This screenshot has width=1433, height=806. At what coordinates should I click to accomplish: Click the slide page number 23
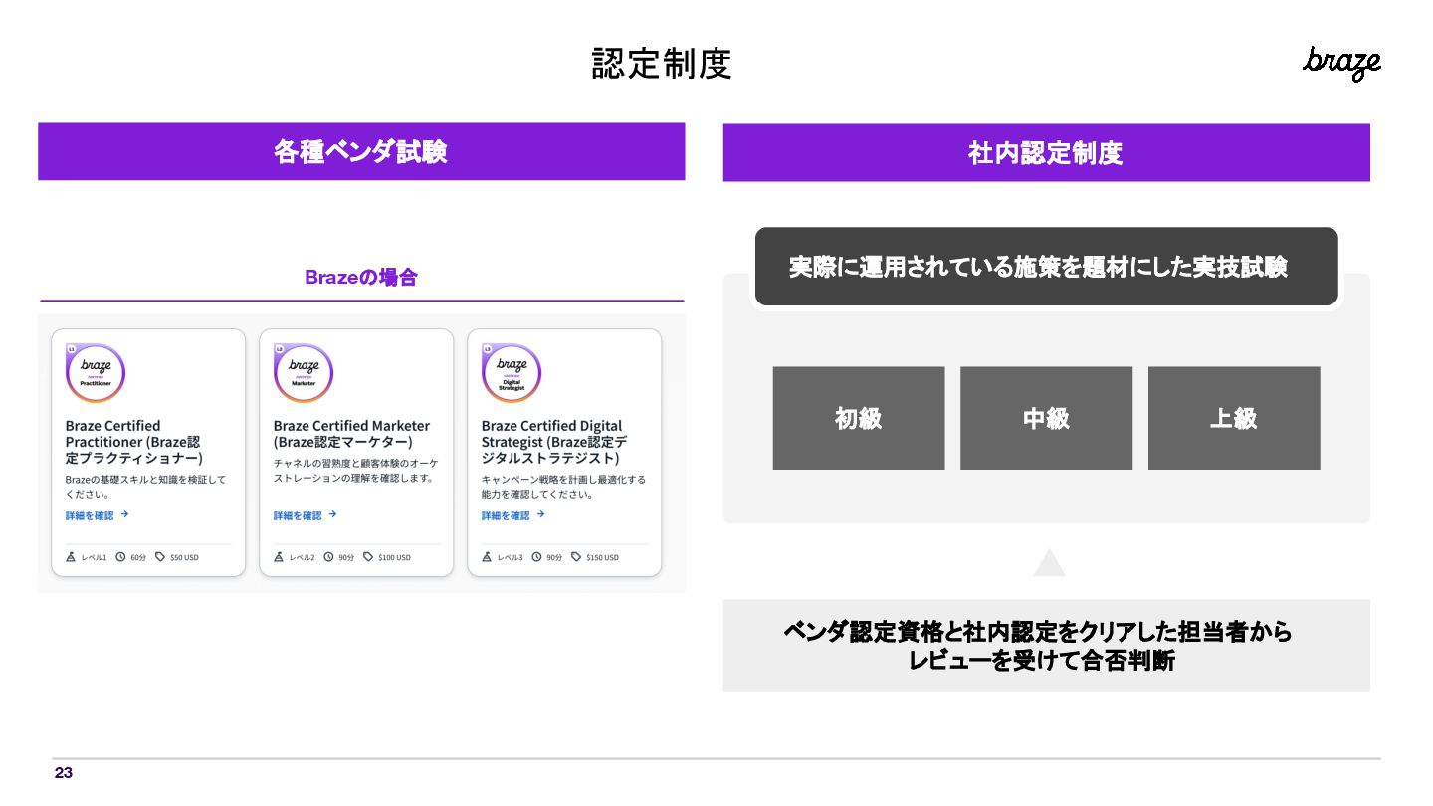click(64, 773)
